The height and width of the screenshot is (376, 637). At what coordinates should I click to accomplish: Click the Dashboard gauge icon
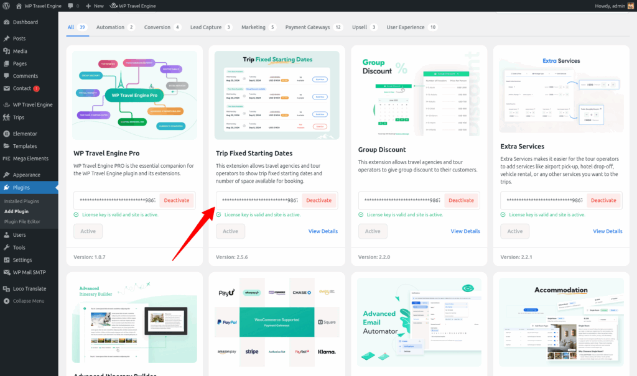click(6, 22)
